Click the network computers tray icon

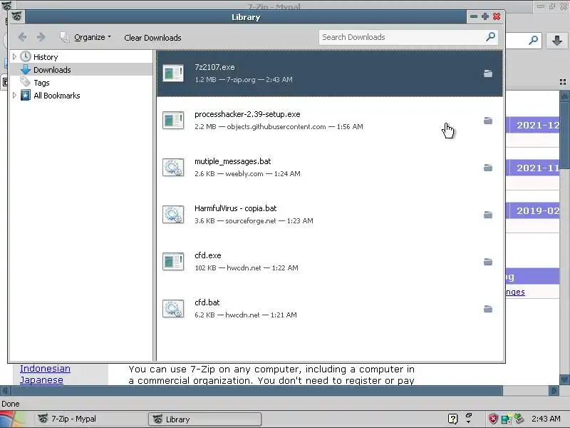[506, 419]
